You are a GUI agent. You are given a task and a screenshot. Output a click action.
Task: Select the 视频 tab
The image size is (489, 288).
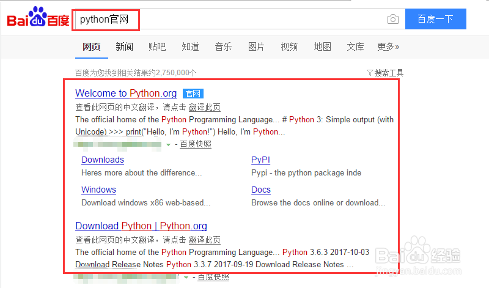tap(289, 47)
